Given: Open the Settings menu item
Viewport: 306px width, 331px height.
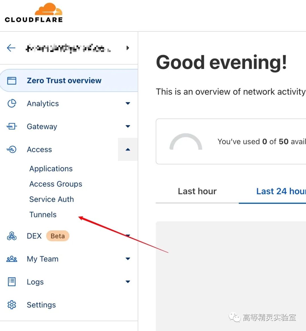Looking at the screenshot, I should pos(41,305).
